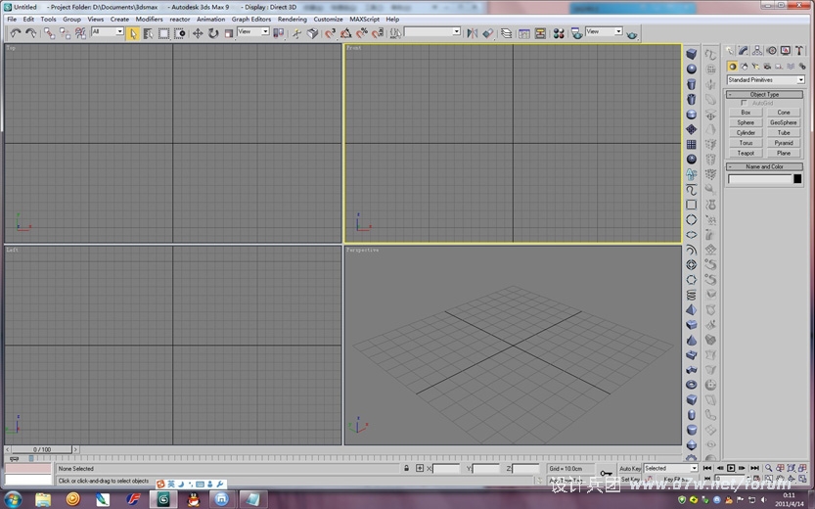Click the Mirror tool icon
Screen dimensions: 815x509
[x=472, y=34]
